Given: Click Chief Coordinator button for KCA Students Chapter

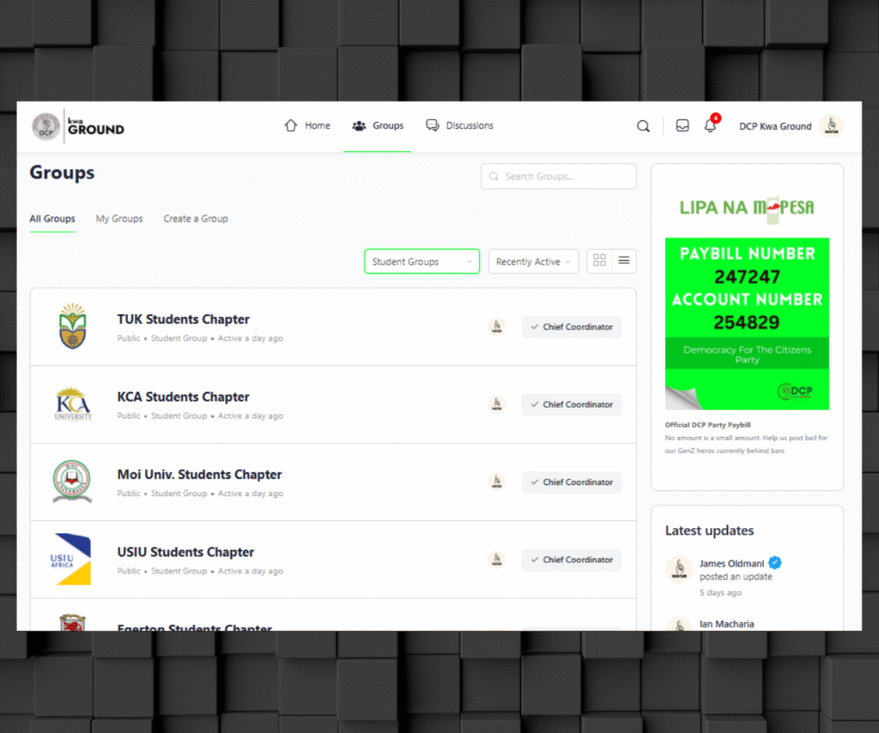Looking at the screenshot, I should click(x=572, y=404).
